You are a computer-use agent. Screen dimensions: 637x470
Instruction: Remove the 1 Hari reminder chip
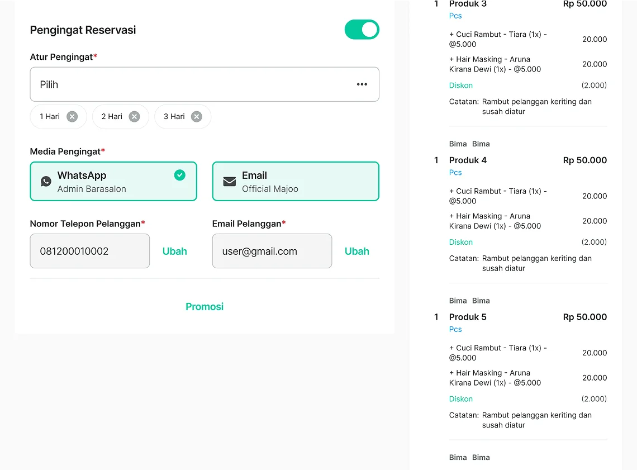[x=72, y=117]
